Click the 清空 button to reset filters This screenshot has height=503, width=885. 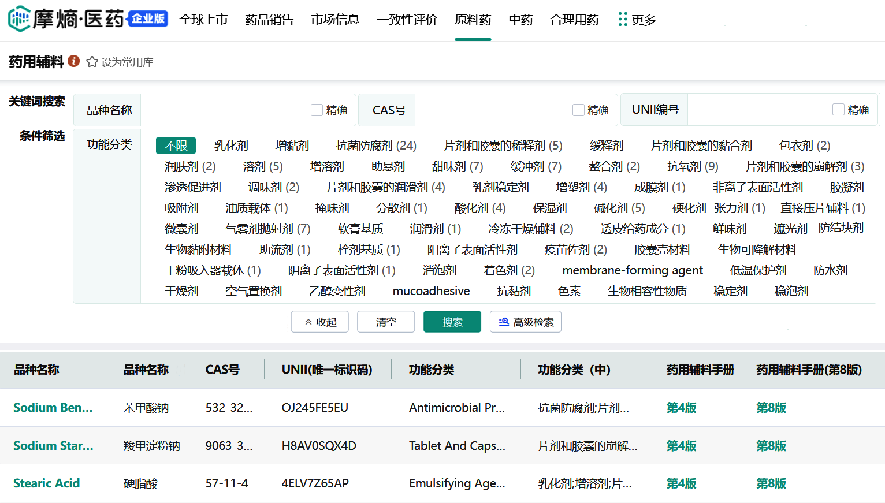(386, 322)
